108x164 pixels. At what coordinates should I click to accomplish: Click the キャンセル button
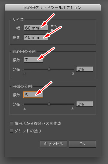pos(53,144)
